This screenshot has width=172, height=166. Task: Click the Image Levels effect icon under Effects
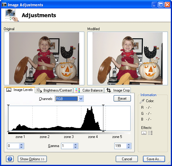(x=144, y=133)
